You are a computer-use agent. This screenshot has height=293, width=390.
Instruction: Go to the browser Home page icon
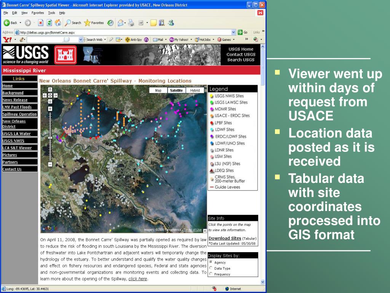58,23
